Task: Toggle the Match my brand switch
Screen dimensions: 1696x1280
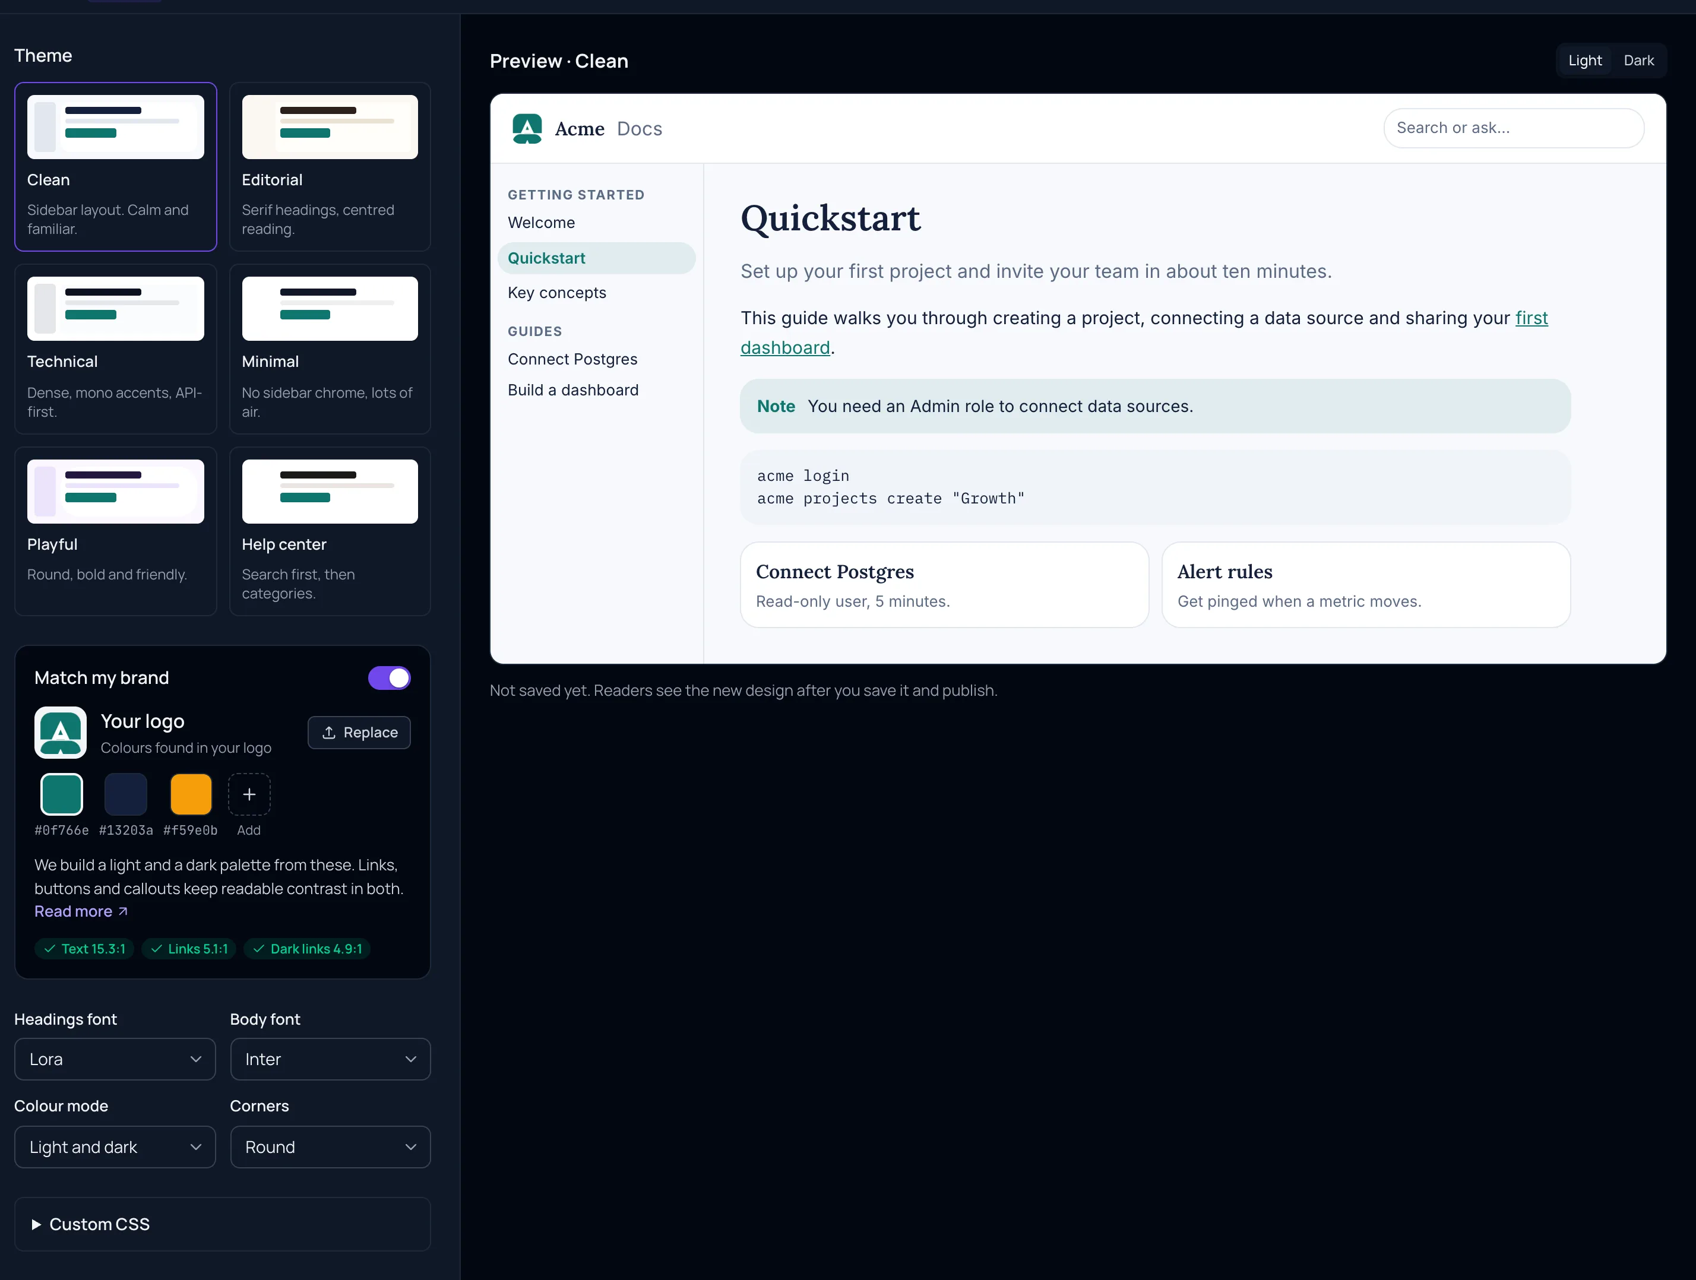Action: click(x=390, y=677)
